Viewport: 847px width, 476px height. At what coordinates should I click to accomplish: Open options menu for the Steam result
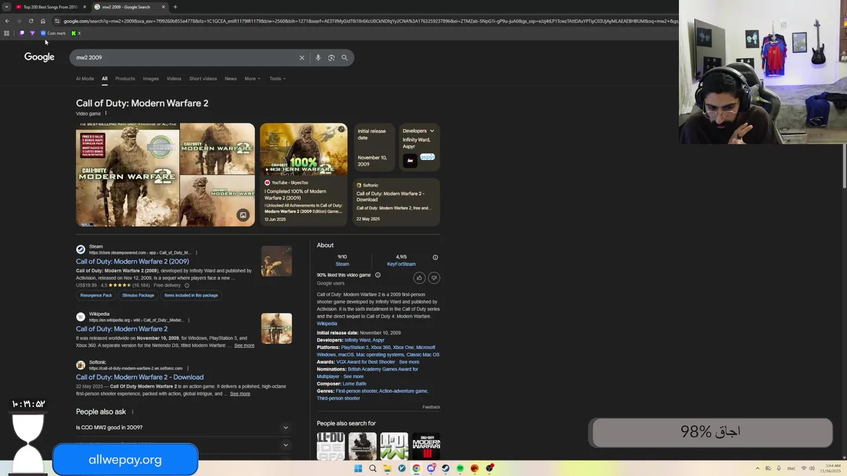pos(196,253)
